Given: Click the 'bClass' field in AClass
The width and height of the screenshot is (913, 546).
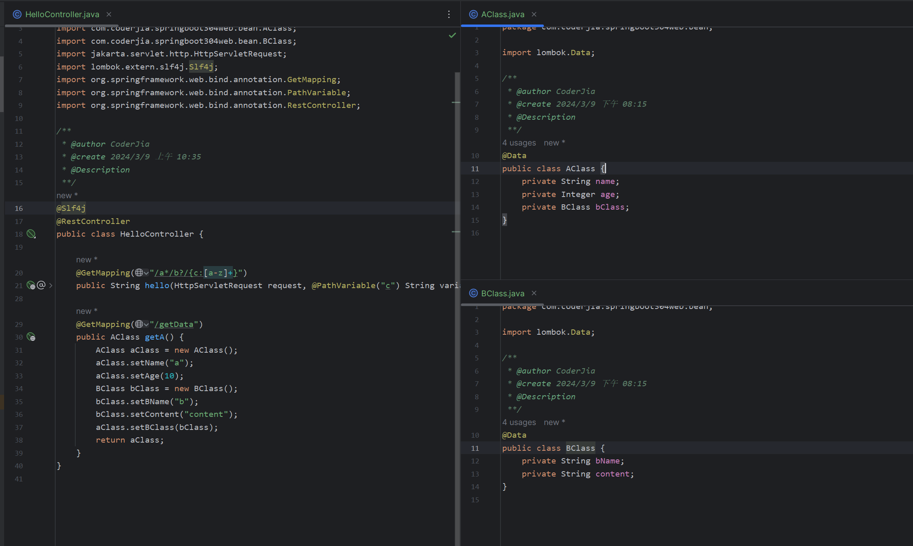Looking at the screenshot, I should click(610, 207).
